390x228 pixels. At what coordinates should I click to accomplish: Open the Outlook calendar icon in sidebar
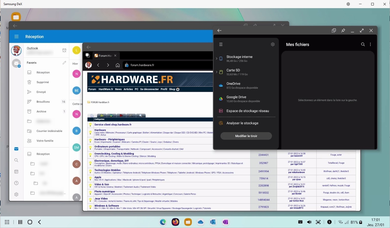[x=16, y=172]
